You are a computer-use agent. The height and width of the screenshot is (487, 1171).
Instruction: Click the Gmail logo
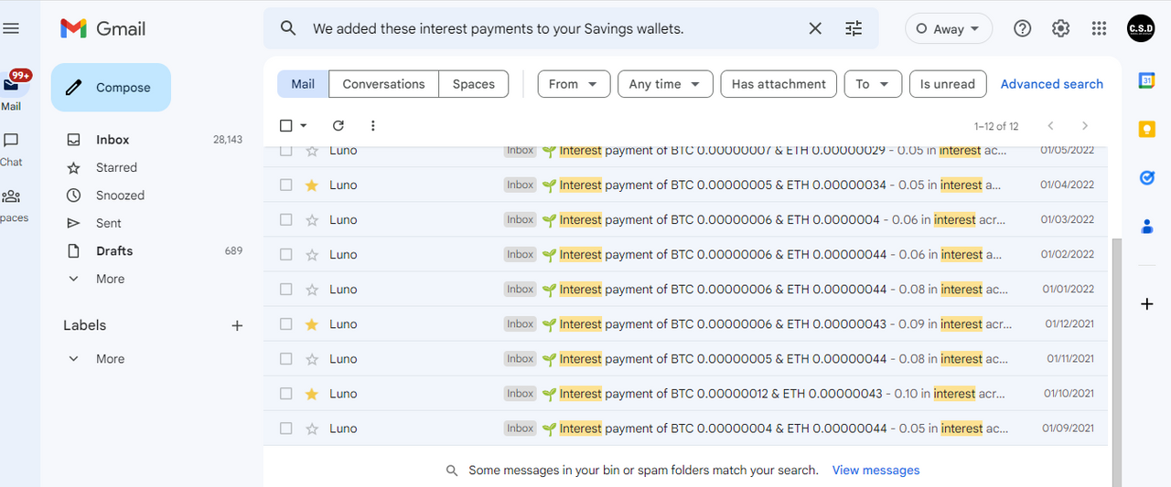(102, 28)
